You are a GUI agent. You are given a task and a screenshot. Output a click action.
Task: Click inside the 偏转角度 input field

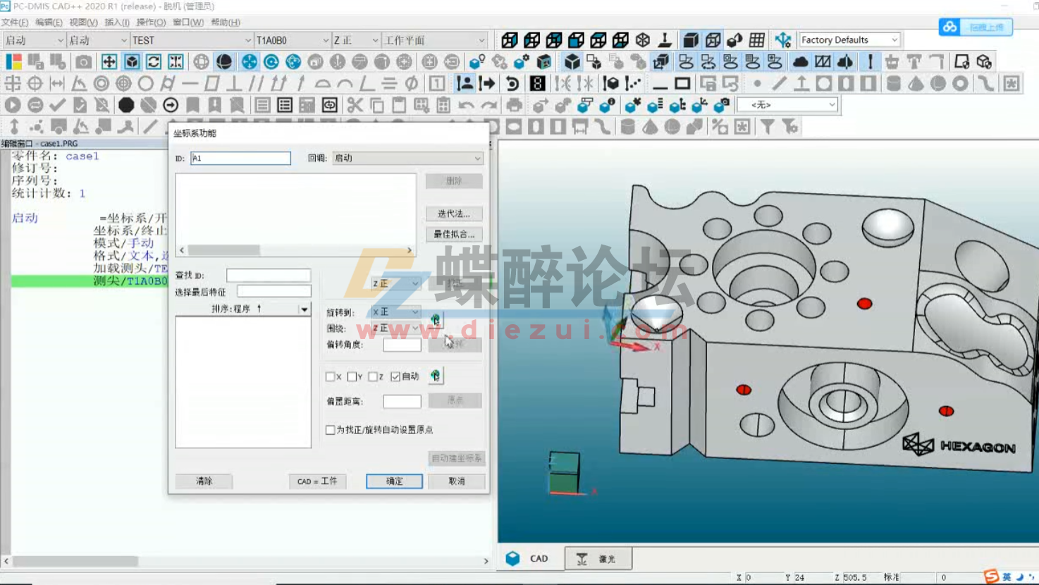[401, 344]
